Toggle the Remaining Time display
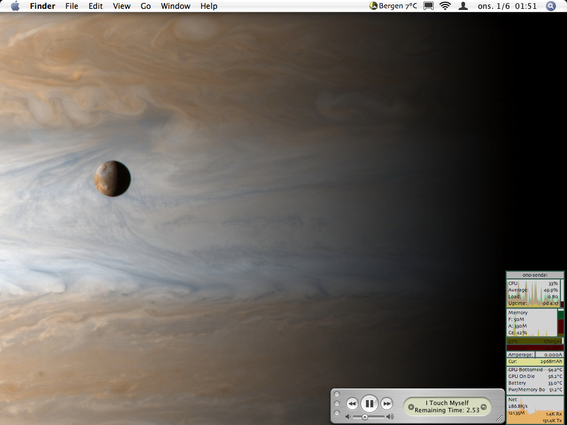 coord(447,410)
